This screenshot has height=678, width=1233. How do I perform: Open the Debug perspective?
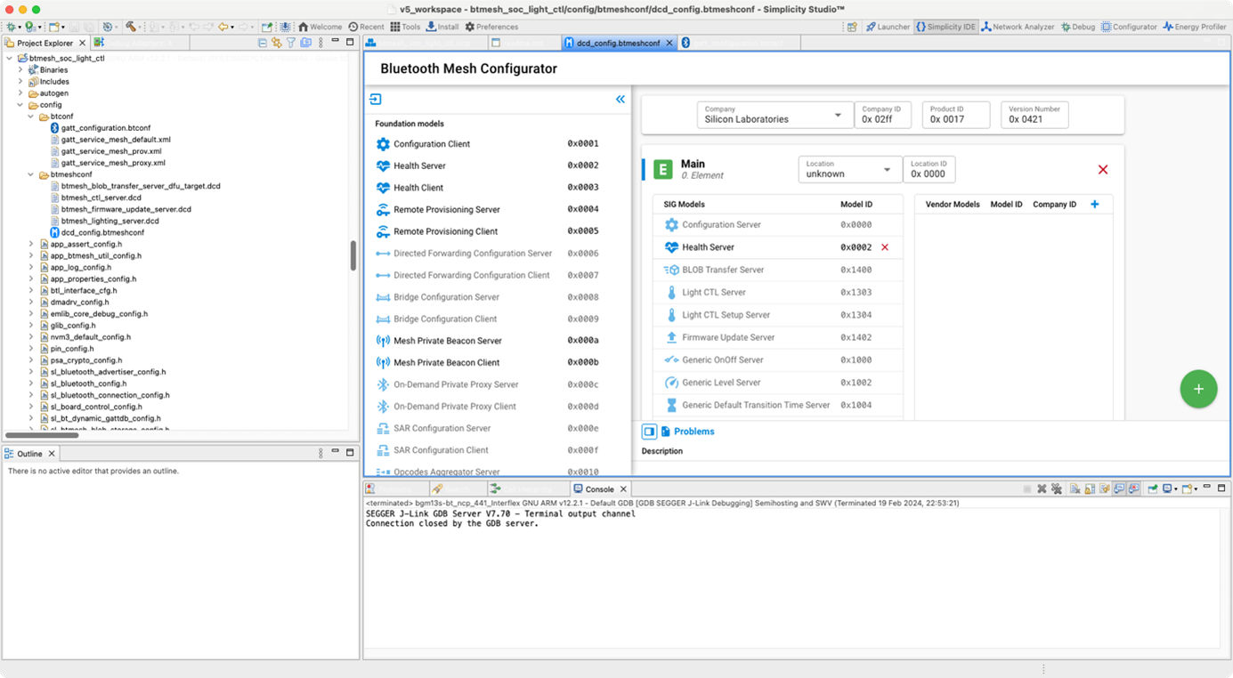pyautogui.click(x=1076, y=27)
